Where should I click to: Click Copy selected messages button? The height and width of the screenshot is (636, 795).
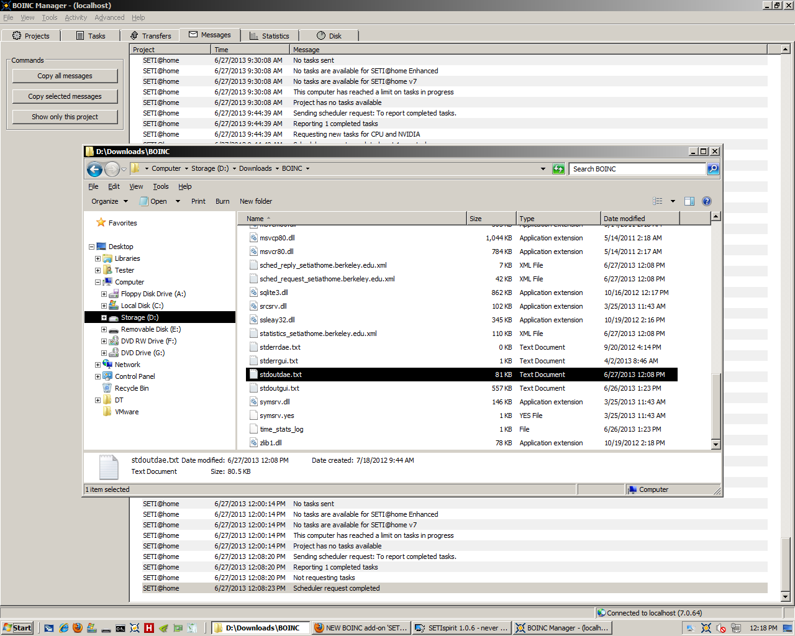65,96
